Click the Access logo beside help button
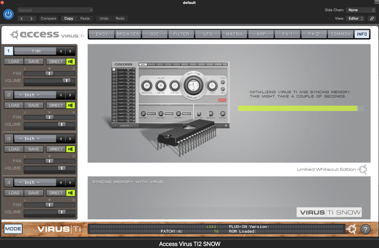 (x=351, y=229)
